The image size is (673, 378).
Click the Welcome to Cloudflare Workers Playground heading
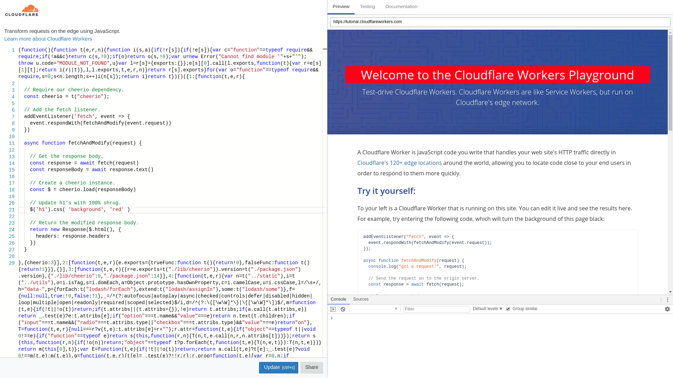click(x=497, y=75)
